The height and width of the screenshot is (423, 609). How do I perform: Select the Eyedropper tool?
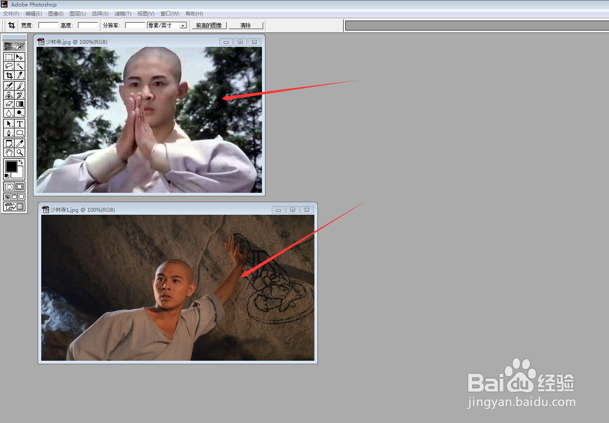(20, 143)
